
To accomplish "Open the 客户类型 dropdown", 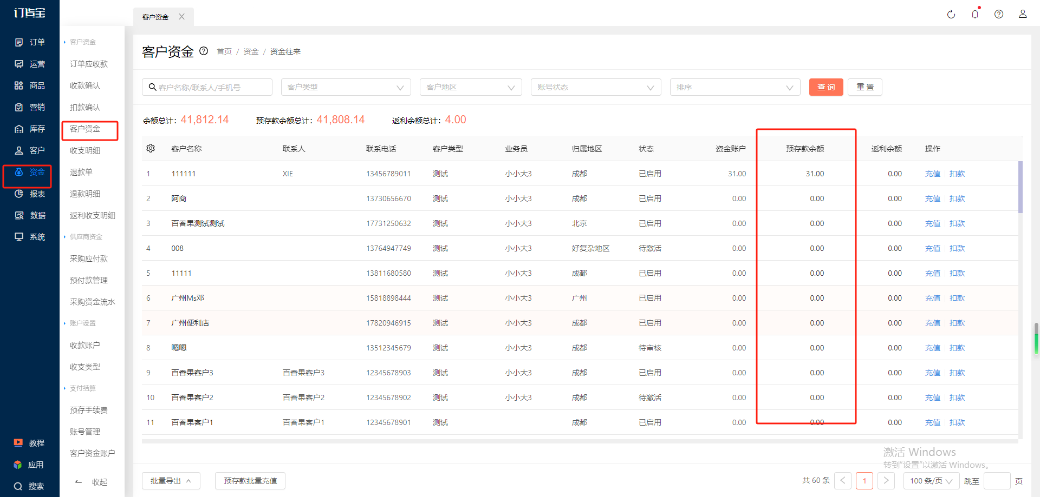I will (346, 87).
